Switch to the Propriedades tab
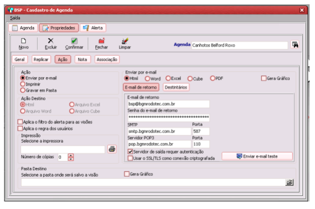The image size is (315, 209). [x=59, y=28]
